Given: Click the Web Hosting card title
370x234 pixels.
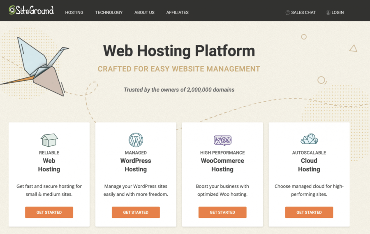Looking at the screenshot, I should (x=49, y=165).
